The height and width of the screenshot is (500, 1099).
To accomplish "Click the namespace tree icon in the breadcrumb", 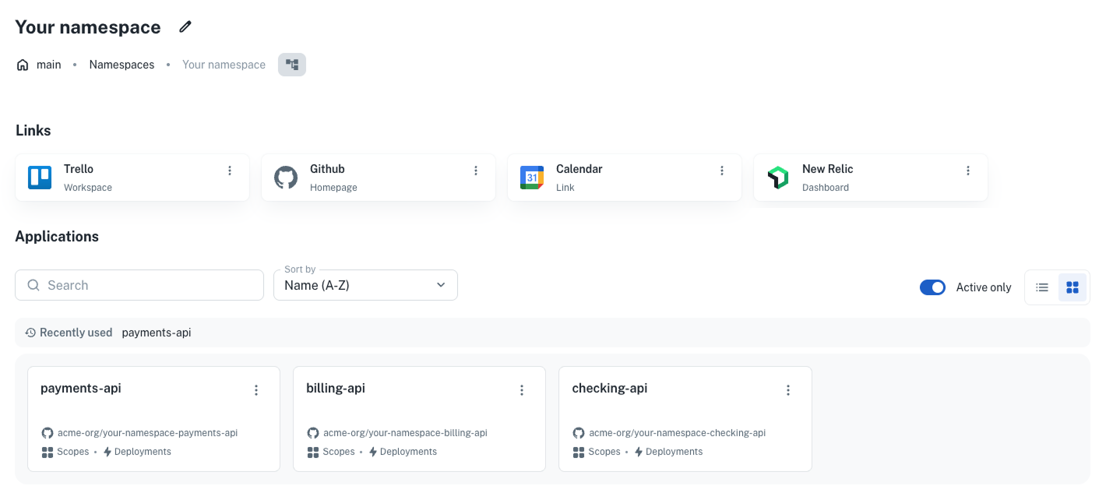I will (x=292, y=65).
